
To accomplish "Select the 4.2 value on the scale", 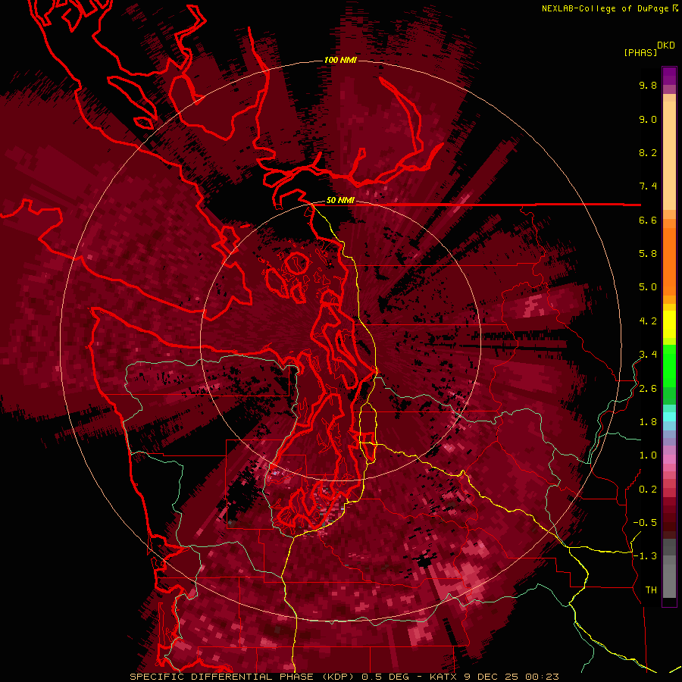I will [x=648, y=321].
